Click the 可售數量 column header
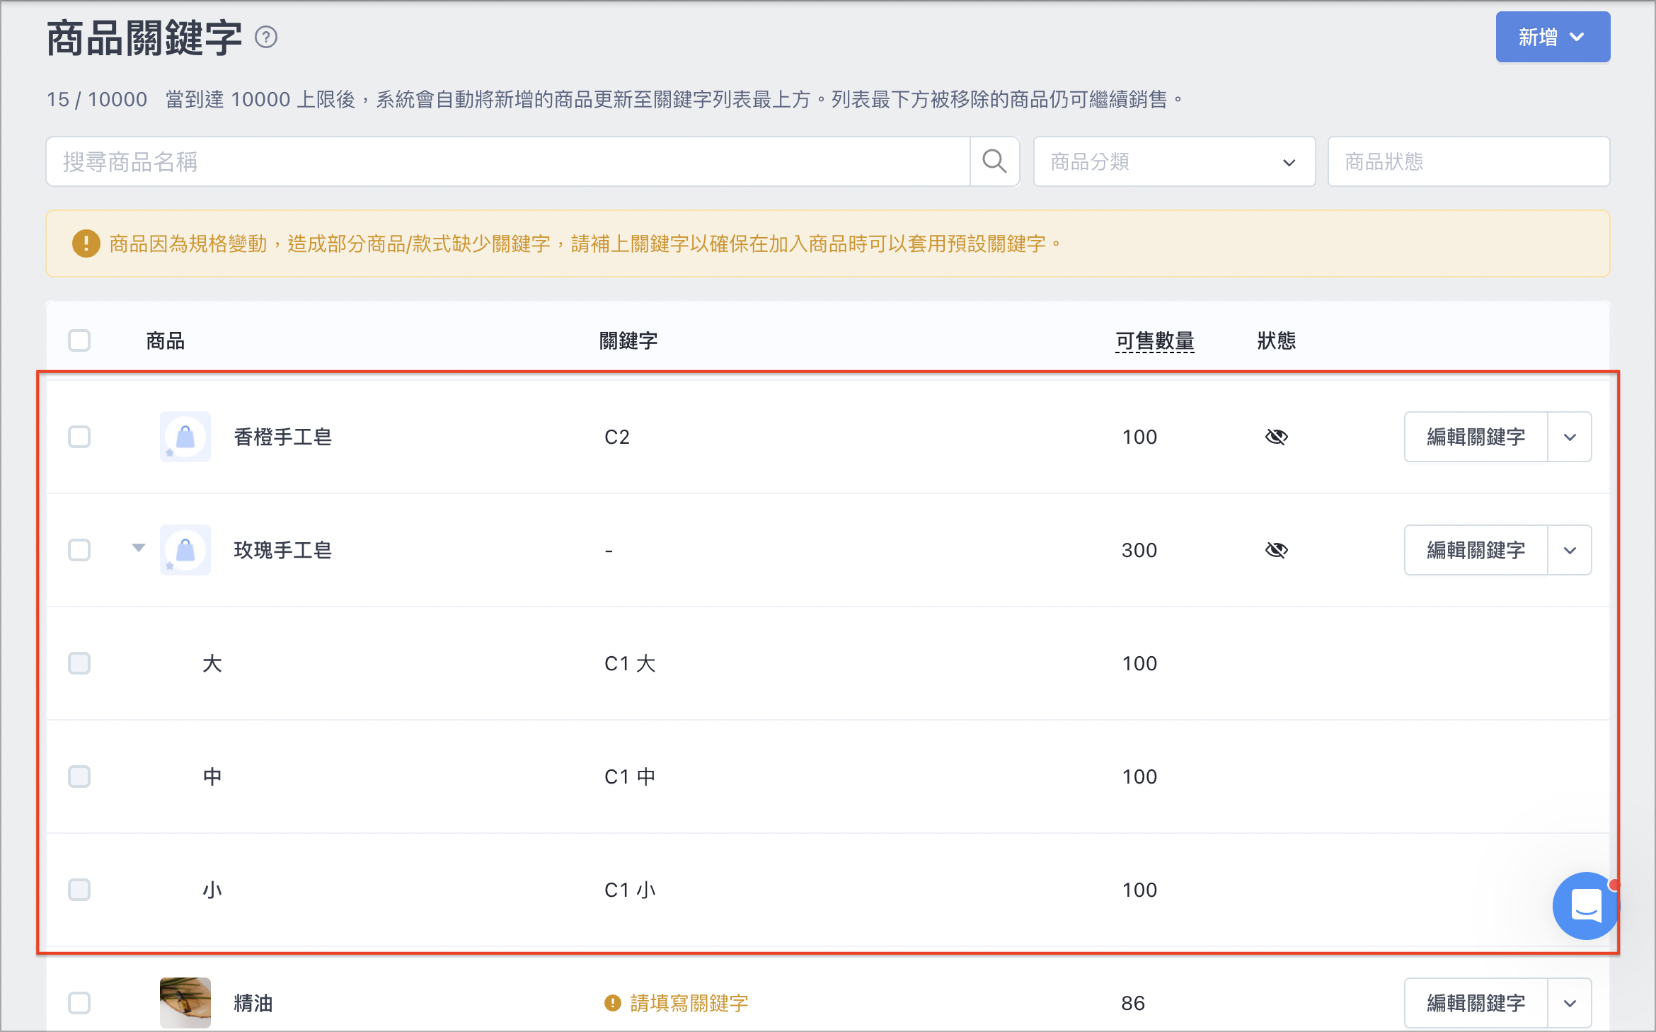This screenshot has height=1032, width=1656. (1155, 340)
